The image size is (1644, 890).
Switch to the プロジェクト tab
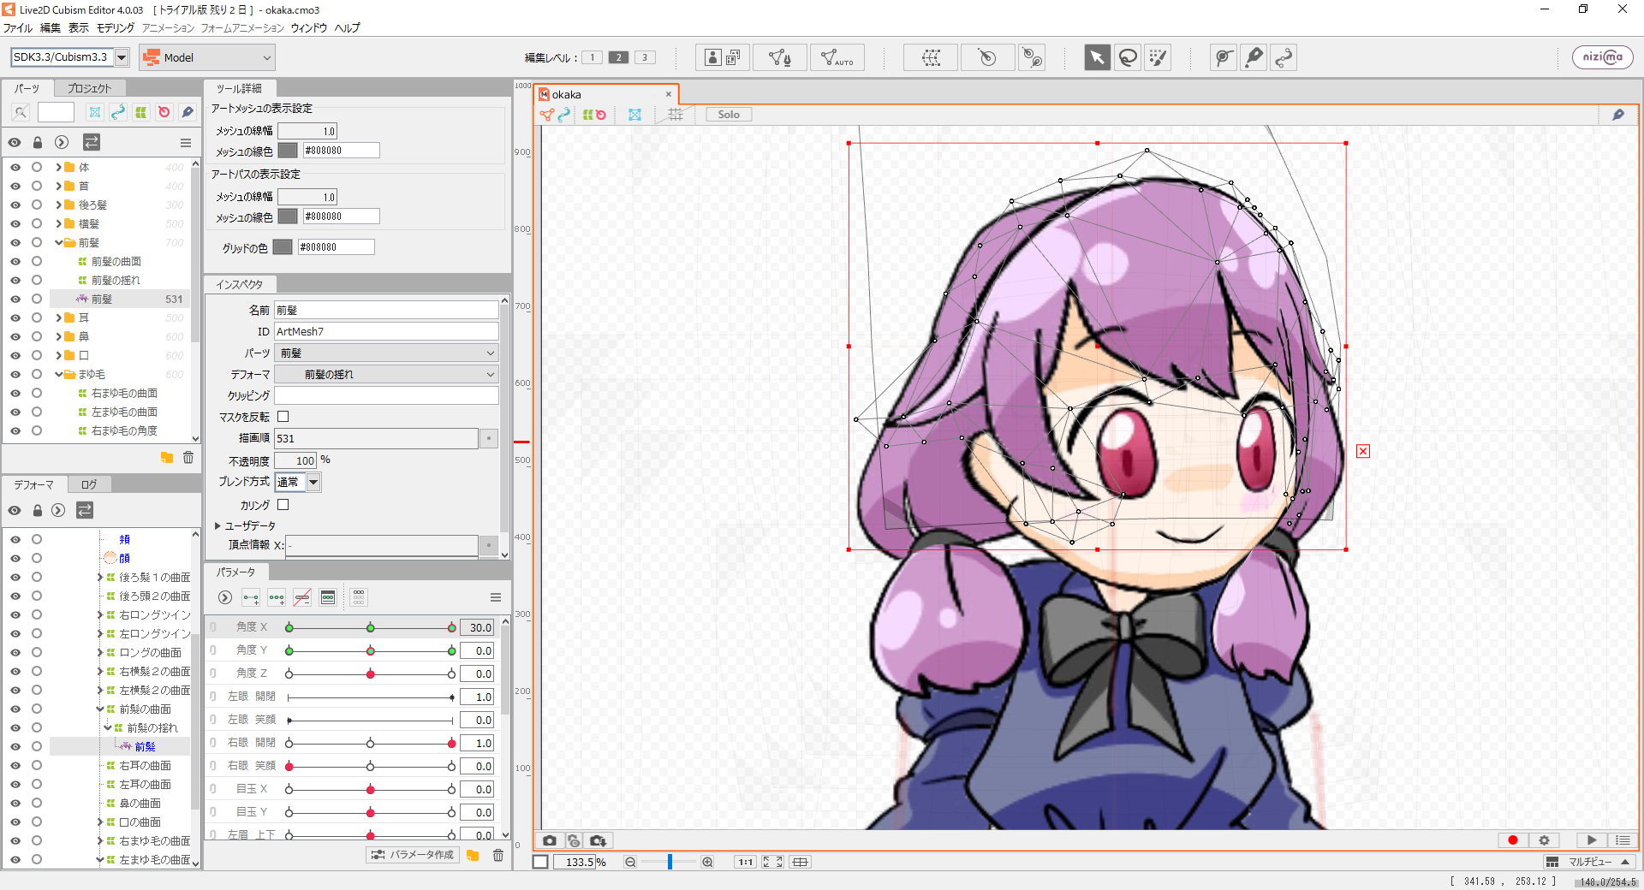(x=89, y=88)
